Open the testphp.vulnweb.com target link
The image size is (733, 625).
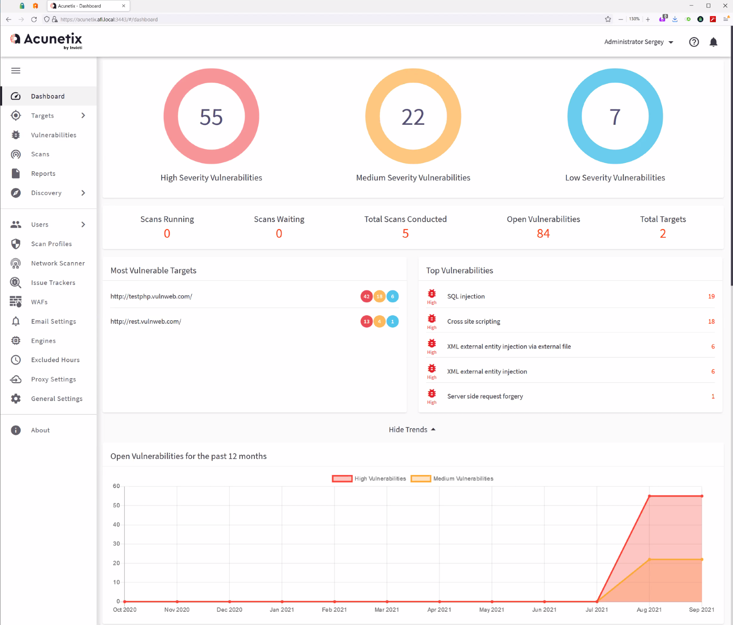click(151, 296)
